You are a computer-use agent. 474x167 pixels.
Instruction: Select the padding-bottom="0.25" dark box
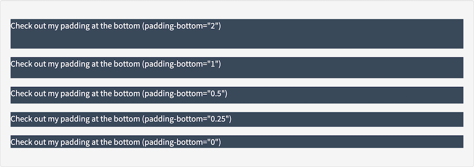[237, 119]
